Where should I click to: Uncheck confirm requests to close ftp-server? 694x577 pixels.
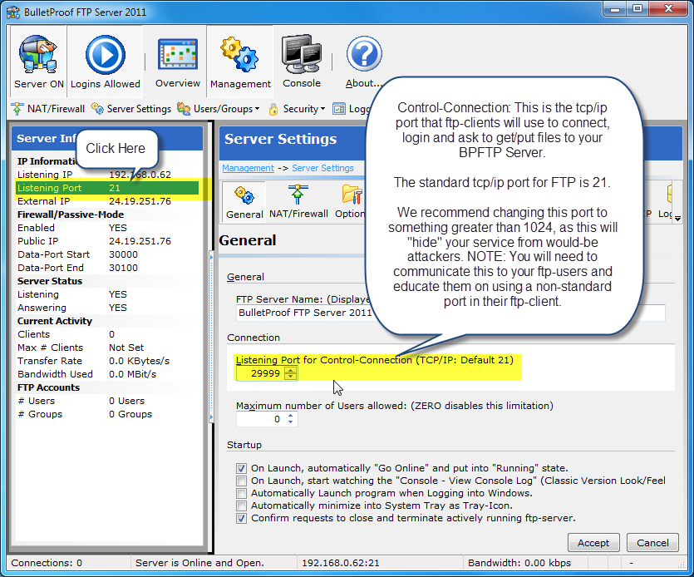[x=241, y=518]
